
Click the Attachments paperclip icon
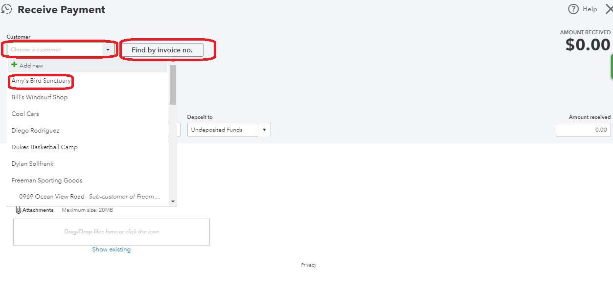[19, 210]
